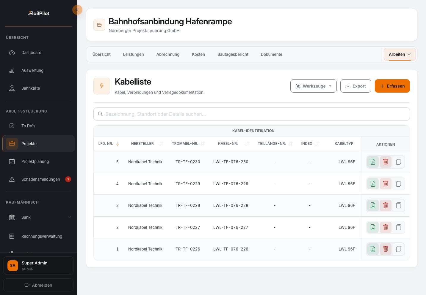Duplicate cable row LWL-TF-076-227
This screenshot has height=295, width=426.
tap(398, 227)
